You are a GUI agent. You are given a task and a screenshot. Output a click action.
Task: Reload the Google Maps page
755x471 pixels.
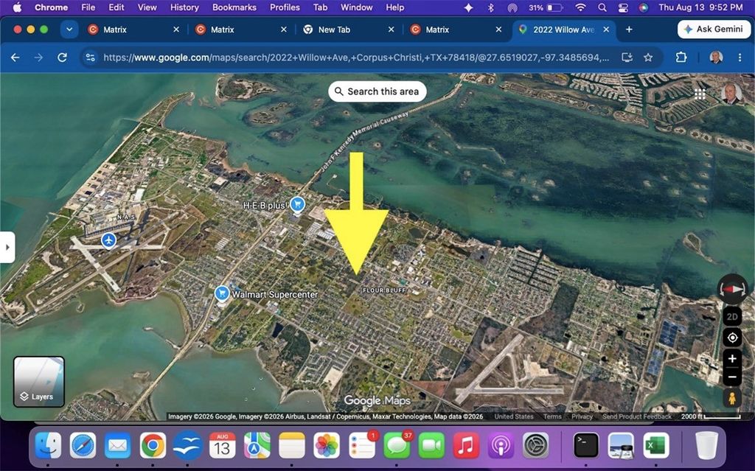(62, 57)
